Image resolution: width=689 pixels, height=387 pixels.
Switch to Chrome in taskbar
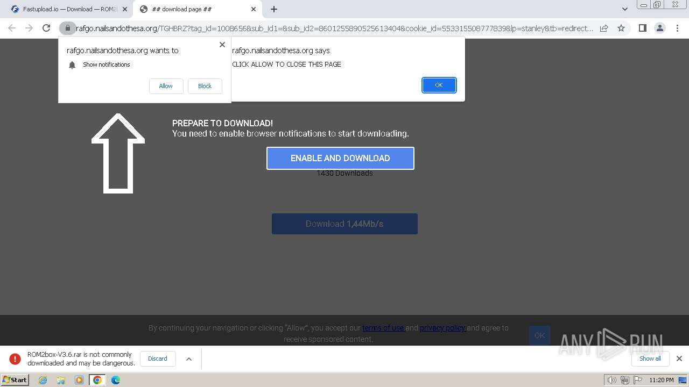pyautogui.click(x=97, y=380)
